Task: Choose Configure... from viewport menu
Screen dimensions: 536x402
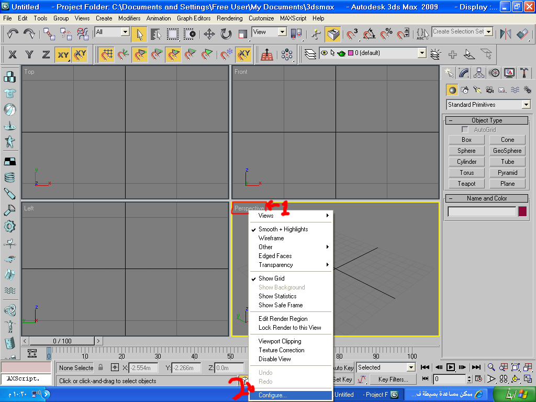Action: pyautogui.click(x=291, y=395)
